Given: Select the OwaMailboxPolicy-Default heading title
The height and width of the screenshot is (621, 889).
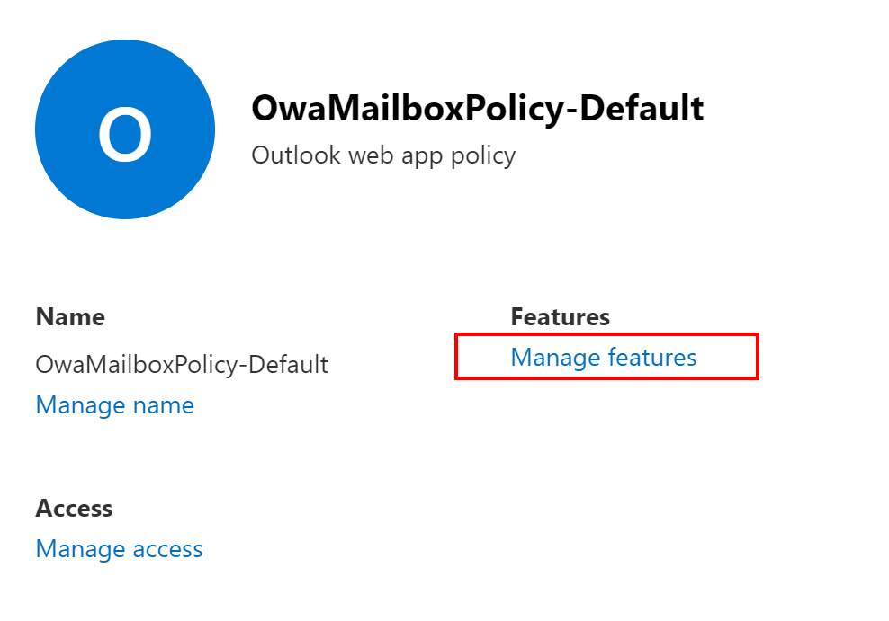Looking at the screenshot, I should point(477,109).
